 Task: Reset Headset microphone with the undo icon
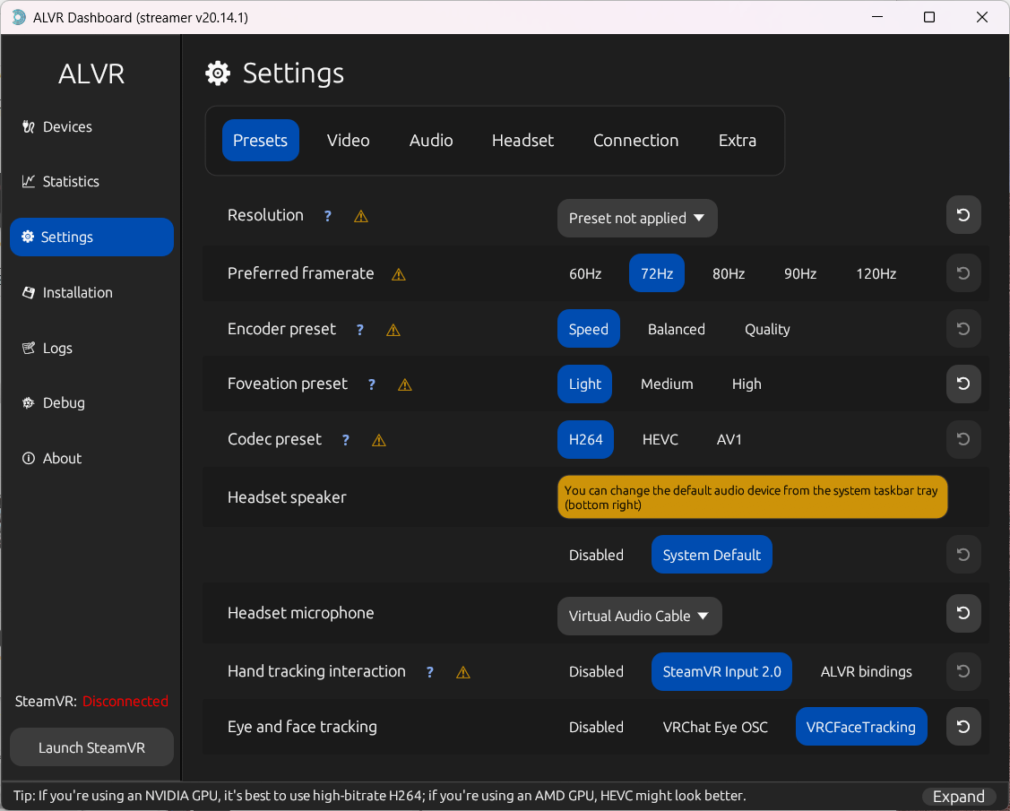[963, 613]
